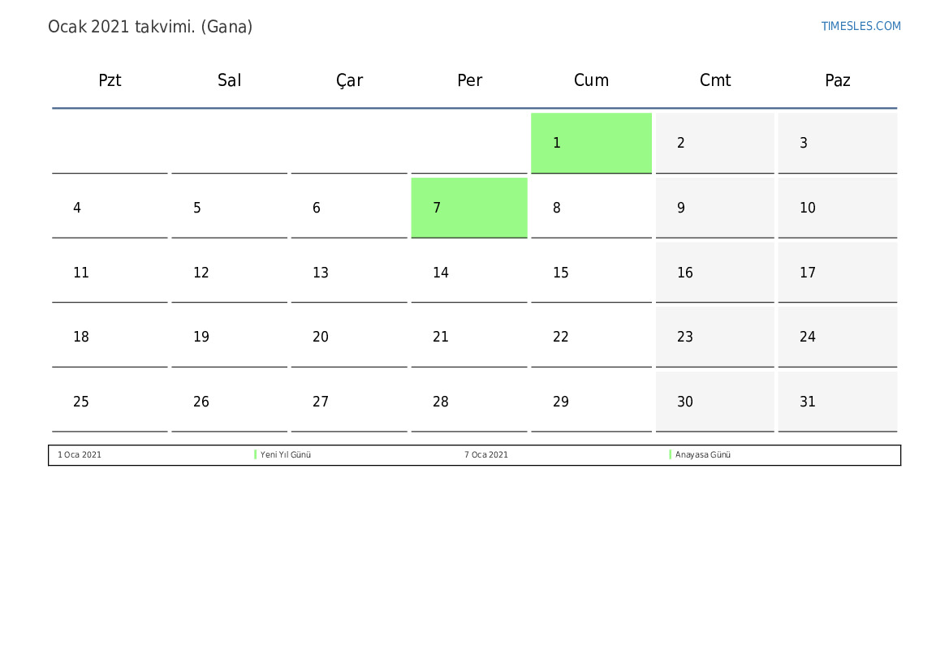Image resolution: width=949 pixels, height=671 pixels.
Task: Choose day 15 in the calendar
Action: 591,273
